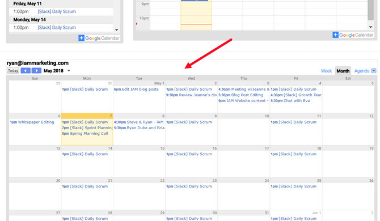The image size is (380, 221).
Task: Open Daily Scrum event on Jun 1
Action: click(x=293, y=219)
